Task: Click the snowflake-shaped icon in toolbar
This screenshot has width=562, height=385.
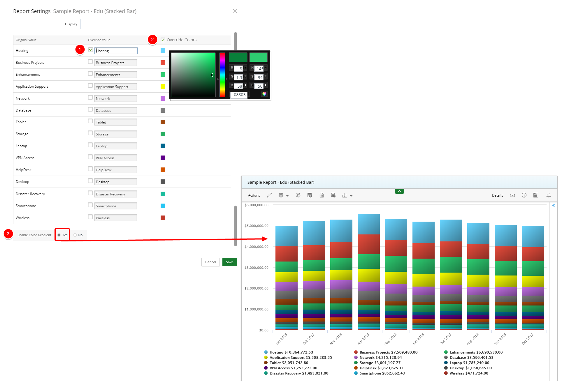Action: click(298, 195)
